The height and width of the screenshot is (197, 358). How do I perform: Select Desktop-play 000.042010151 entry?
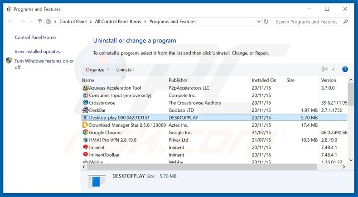pos(119,118)
